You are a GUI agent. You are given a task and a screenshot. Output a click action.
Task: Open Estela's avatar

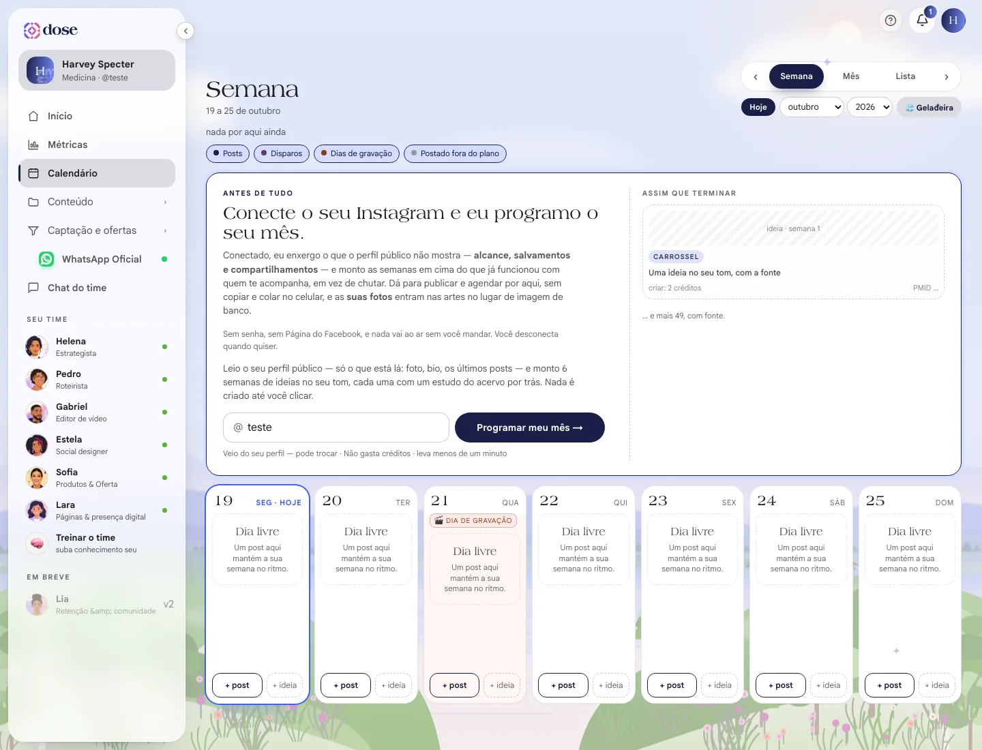pyautogui.click(x=37, y=445)
